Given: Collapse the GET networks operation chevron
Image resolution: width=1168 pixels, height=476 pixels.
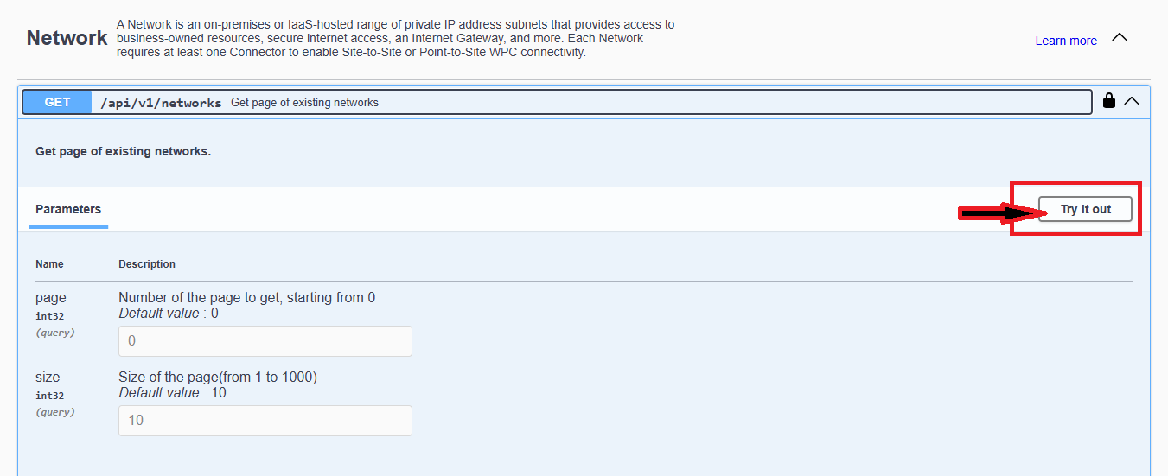Looking at the screenshot, I should click(1132, 101).
